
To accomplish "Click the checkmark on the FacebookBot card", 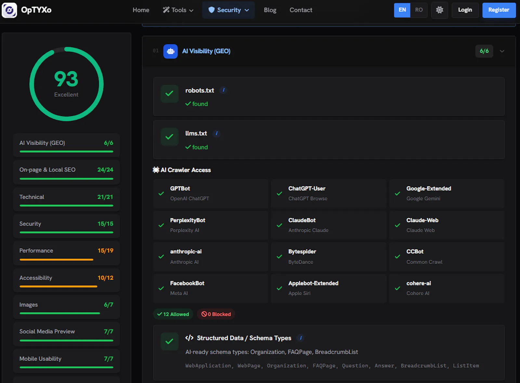I will click(x=161, y=288).
